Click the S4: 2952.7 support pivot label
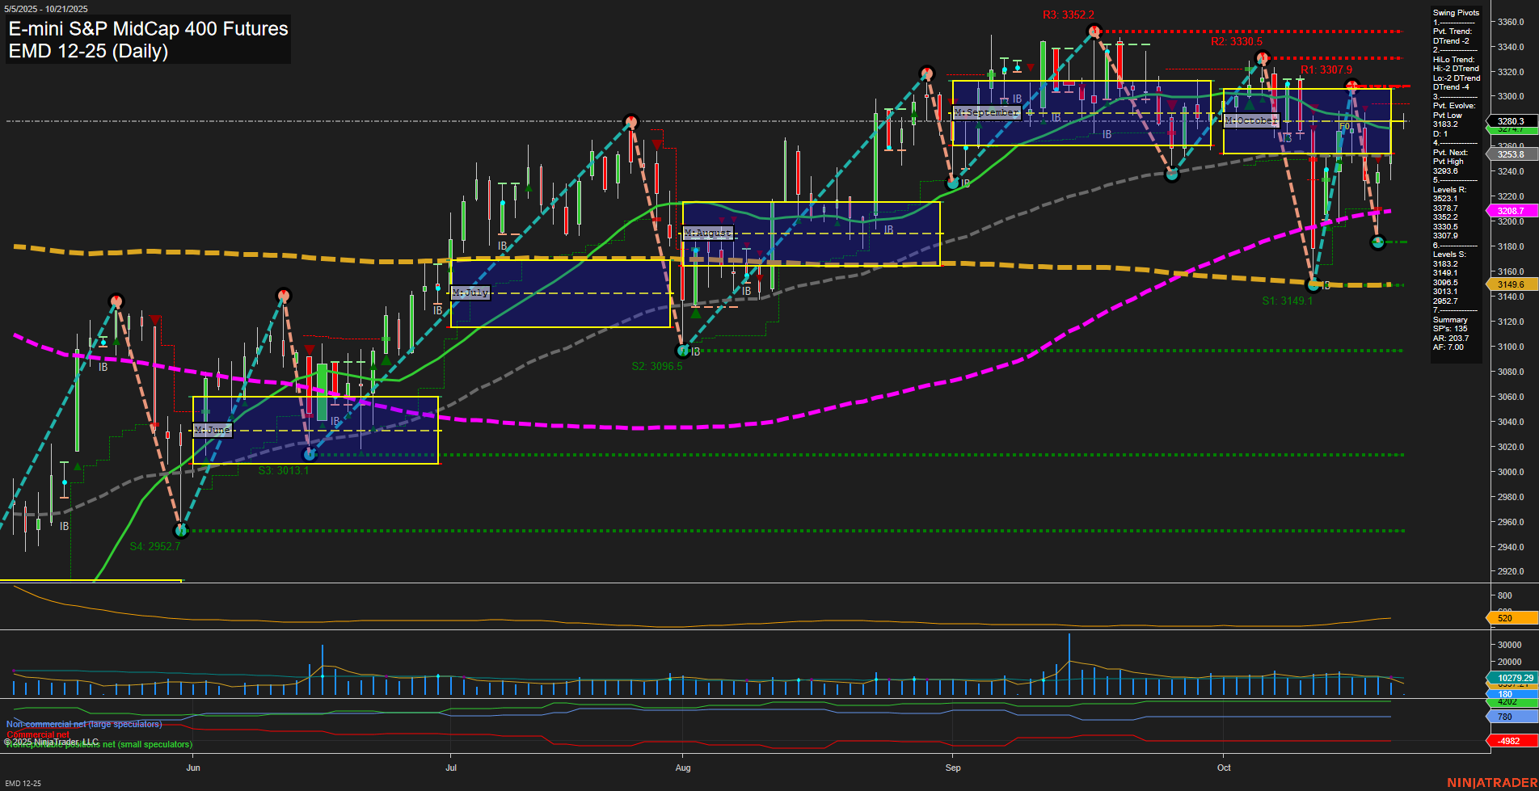 [x=155, y=547]
